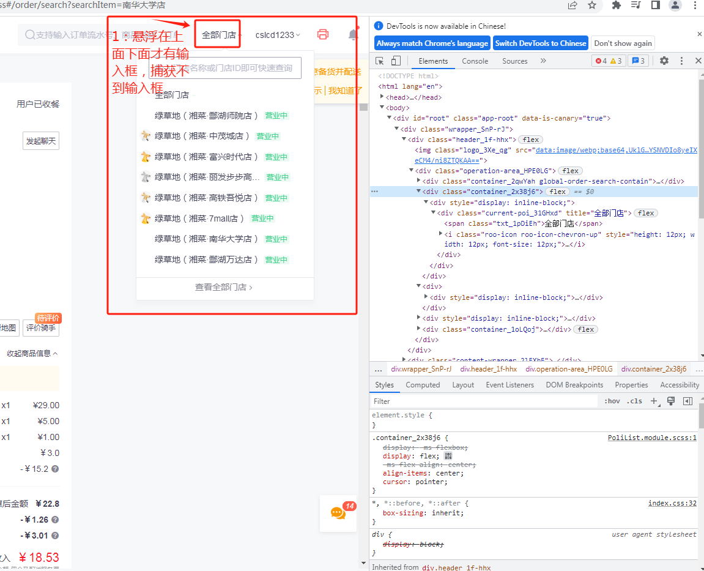
Task: Open the flexbox editor icon beside display: flex
Action: 448,456
